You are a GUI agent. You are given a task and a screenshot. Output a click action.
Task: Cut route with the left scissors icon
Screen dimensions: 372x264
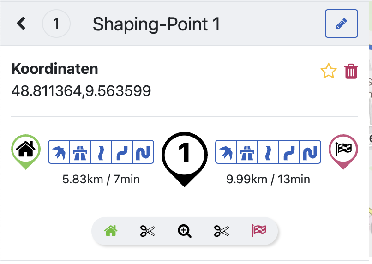(x=147, y=231)
